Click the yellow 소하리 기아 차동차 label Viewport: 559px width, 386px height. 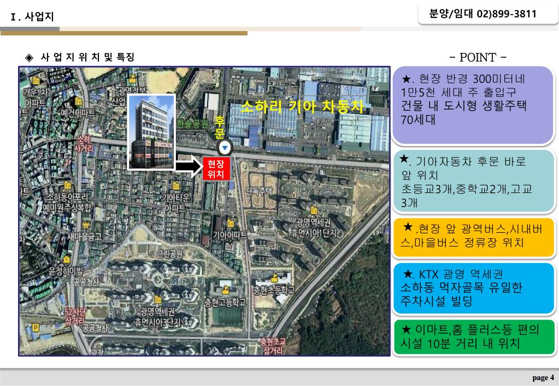click(303, 106)
